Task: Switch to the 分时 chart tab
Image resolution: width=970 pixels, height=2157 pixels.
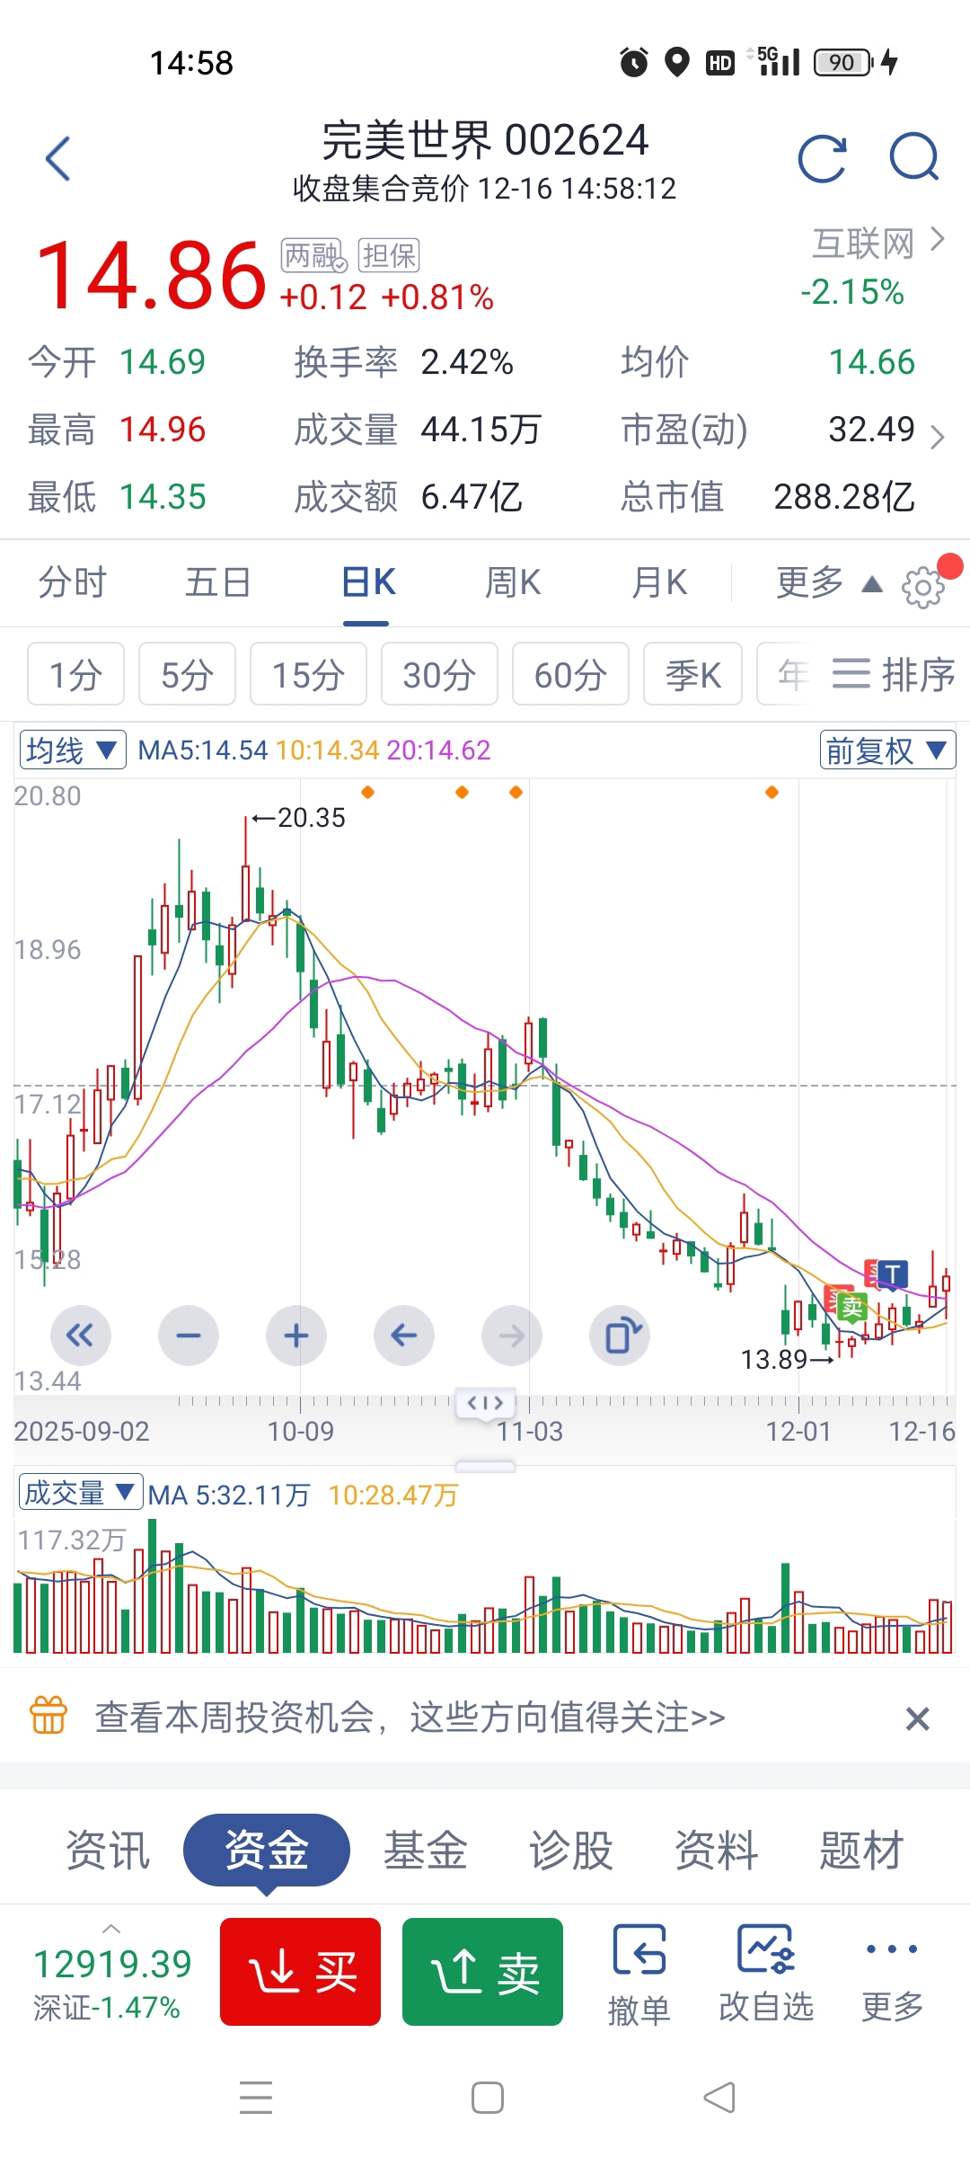Action: [x=72, y=582]
